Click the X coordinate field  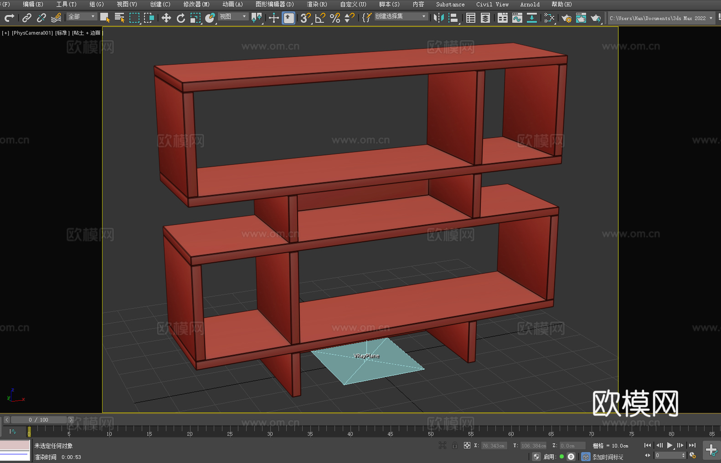(x=494, y=446)
